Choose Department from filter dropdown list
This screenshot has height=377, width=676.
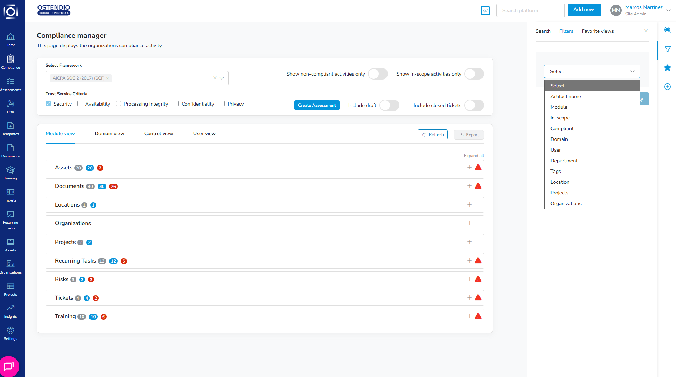[x=564, y=161]
